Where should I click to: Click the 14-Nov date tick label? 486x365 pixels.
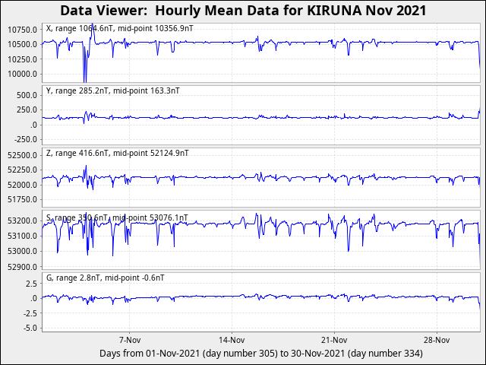click(231, 340)
